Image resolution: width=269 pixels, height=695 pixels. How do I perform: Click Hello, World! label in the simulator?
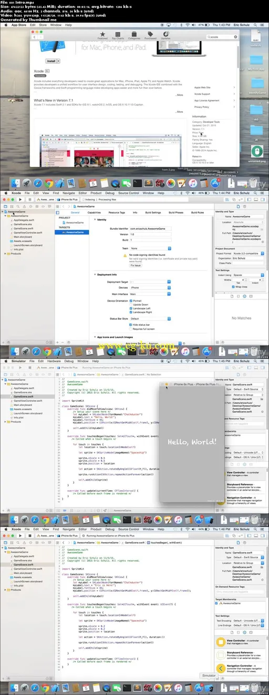click(192, 441)
